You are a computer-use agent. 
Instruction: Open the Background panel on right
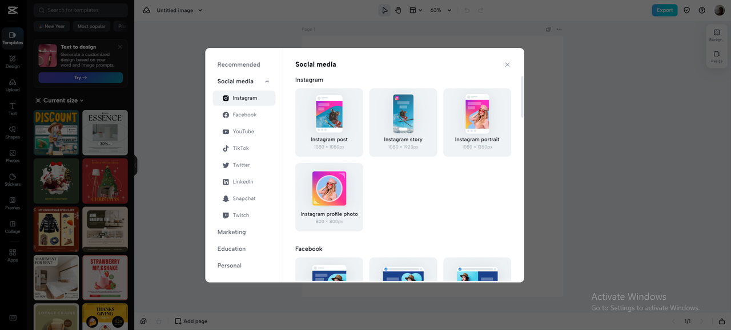coord(717,35)
